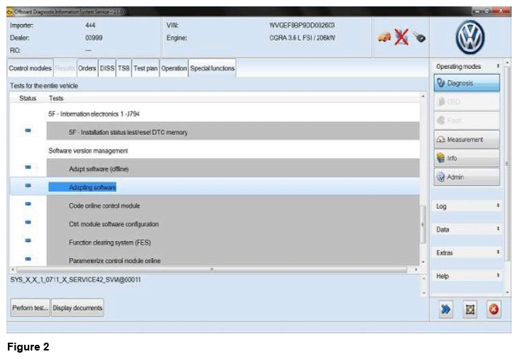Select 5F - Information electronics 1 -J794
The height and width of the screenshot is (359, 518).
tap(94, 114)
